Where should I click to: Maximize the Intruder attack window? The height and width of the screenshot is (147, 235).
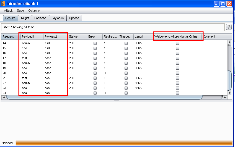coord(223,4)
